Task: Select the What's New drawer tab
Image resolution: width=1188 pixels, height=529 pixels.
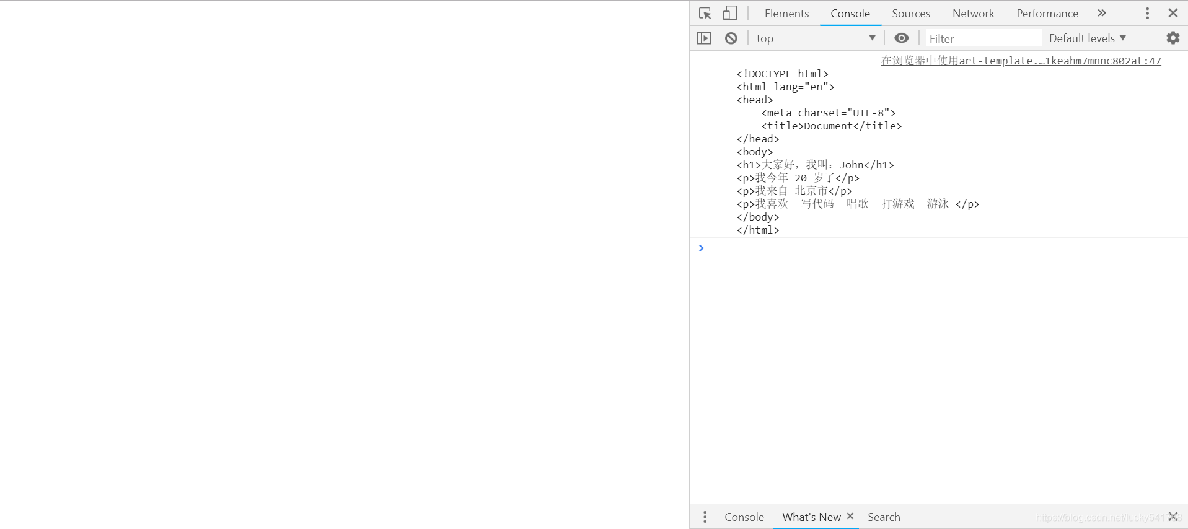Action: [811, 517]
